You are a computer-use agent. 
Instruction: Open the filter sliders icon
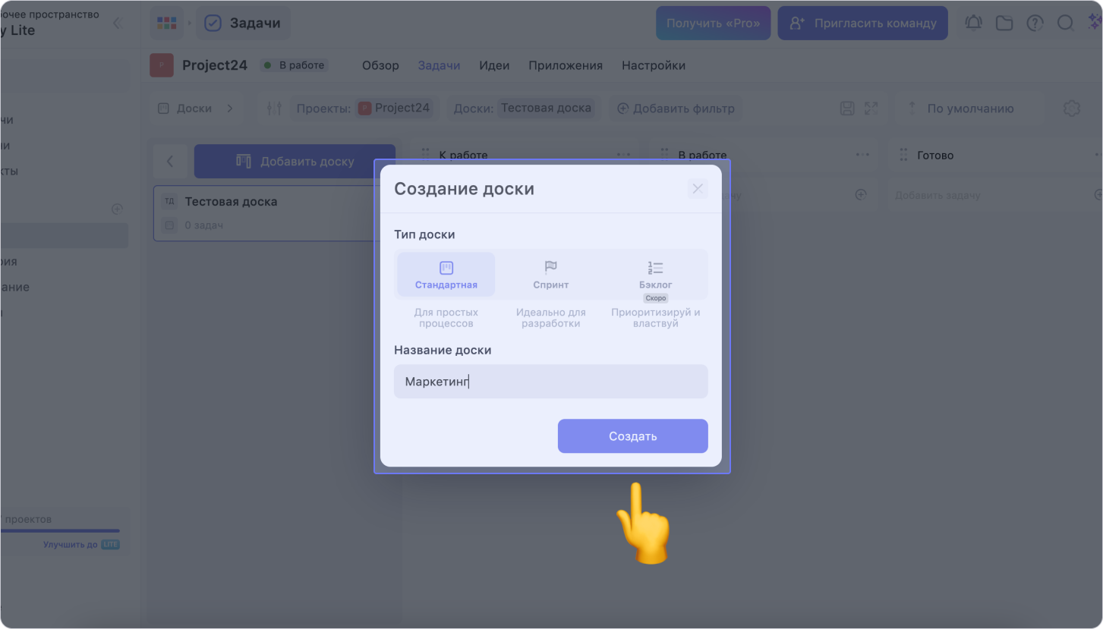point(274,109)
